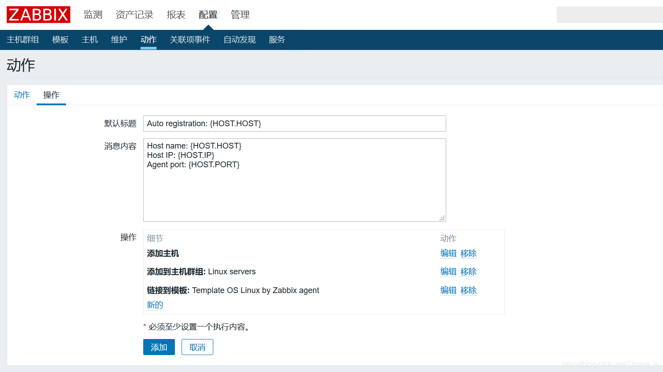
Task: Go to 关联项事件 submenu
Action: tap(190, 40)
